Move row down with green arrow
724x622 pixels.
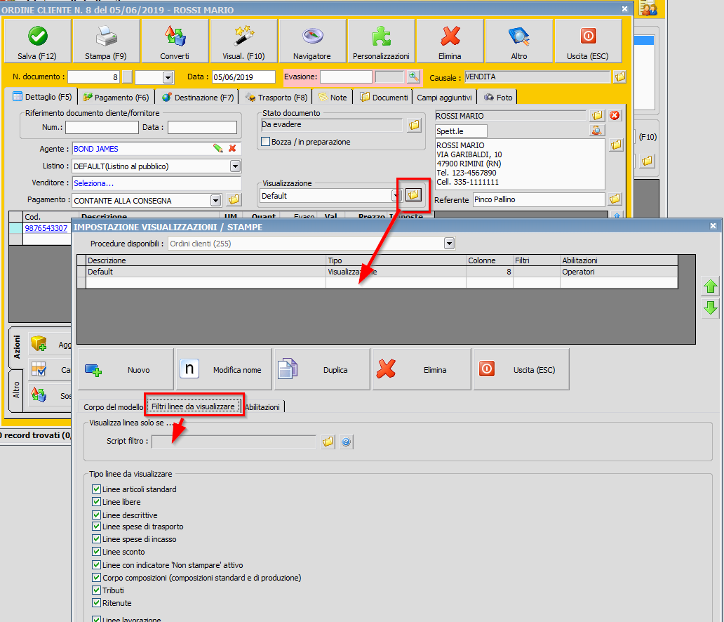(711, 307)
